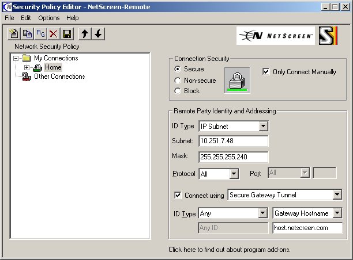Screen dimensions: 353x260
Task: Open the Protocol dropdown
Action: click(x=234, y=174)
